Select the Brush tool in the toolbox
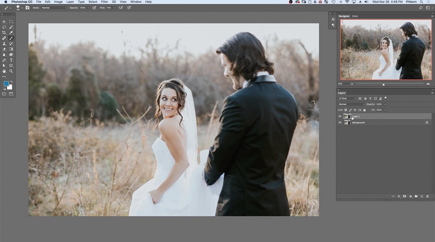 [11, 38]
